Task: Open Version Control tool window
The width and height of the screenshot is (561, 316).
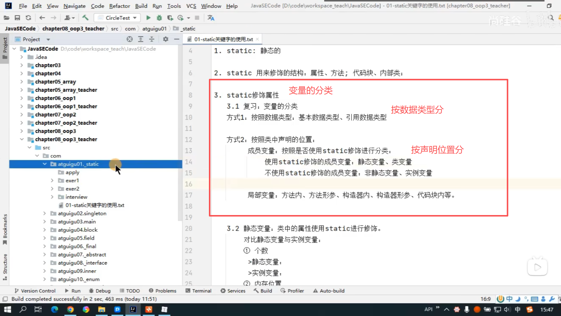Action: (35, 291)
